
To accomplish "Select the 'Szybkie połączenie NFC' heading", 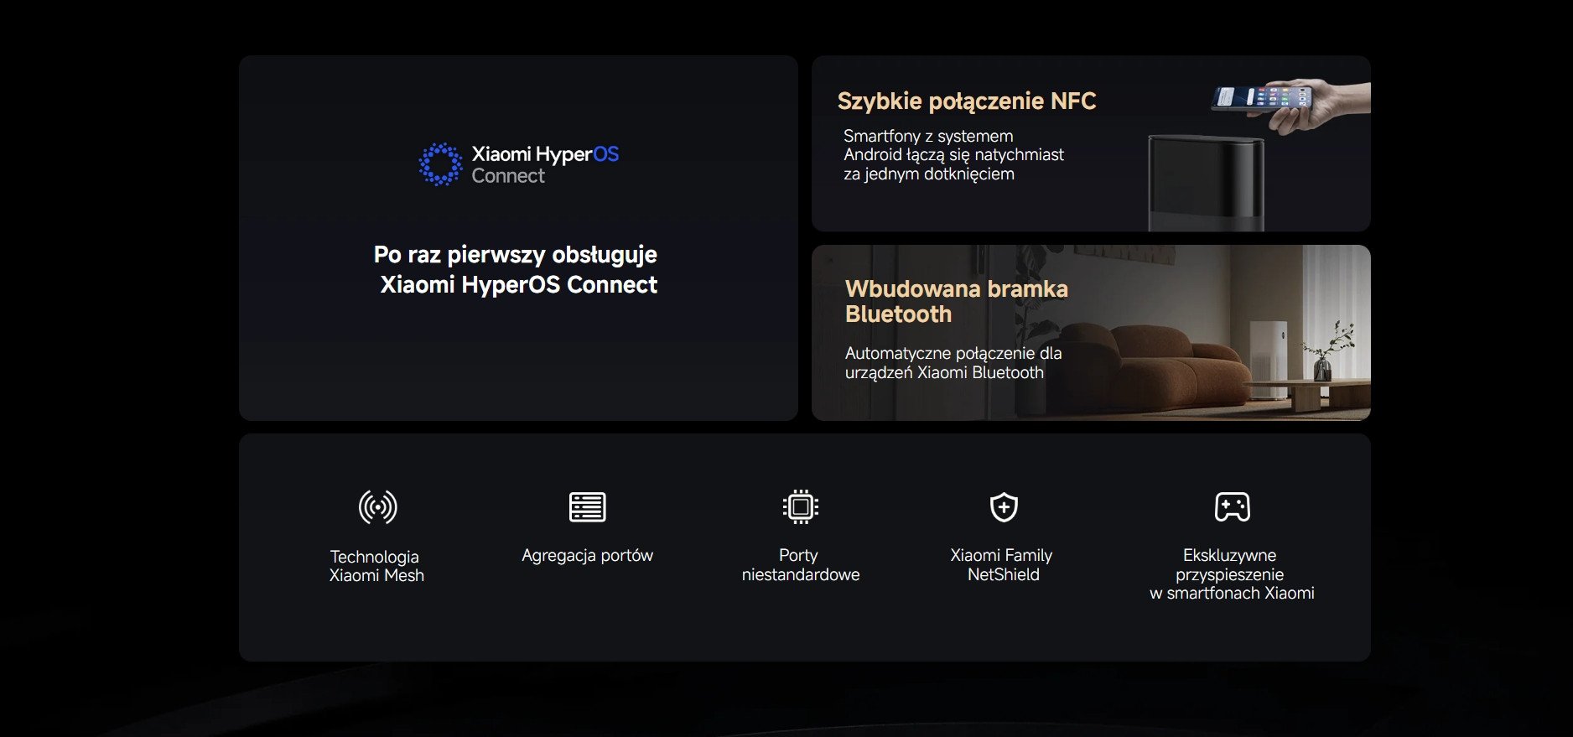I will pos(966,101).
